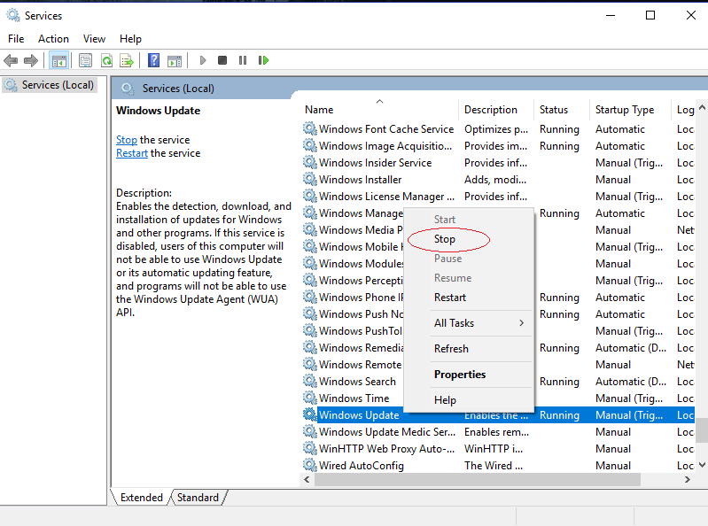Click gear icon of Windows Insider Service row
The height and width of the screenshot is (526, 708).
[x=310, y=162]
